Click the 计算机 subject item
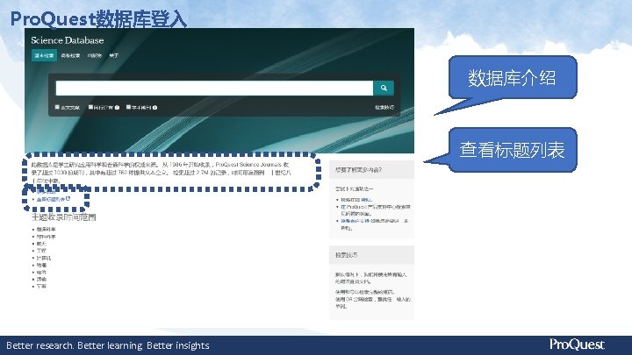 click(x=44, y=258)
